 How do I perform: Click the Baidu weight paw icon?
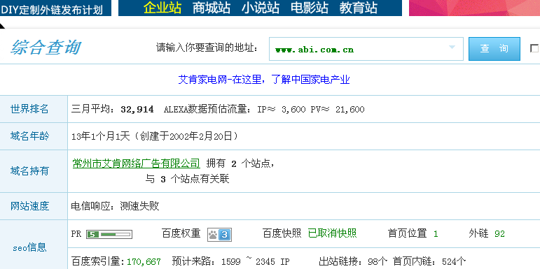[x=219, y=235]
